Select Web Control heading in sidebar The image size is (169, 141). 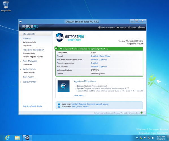29,69
